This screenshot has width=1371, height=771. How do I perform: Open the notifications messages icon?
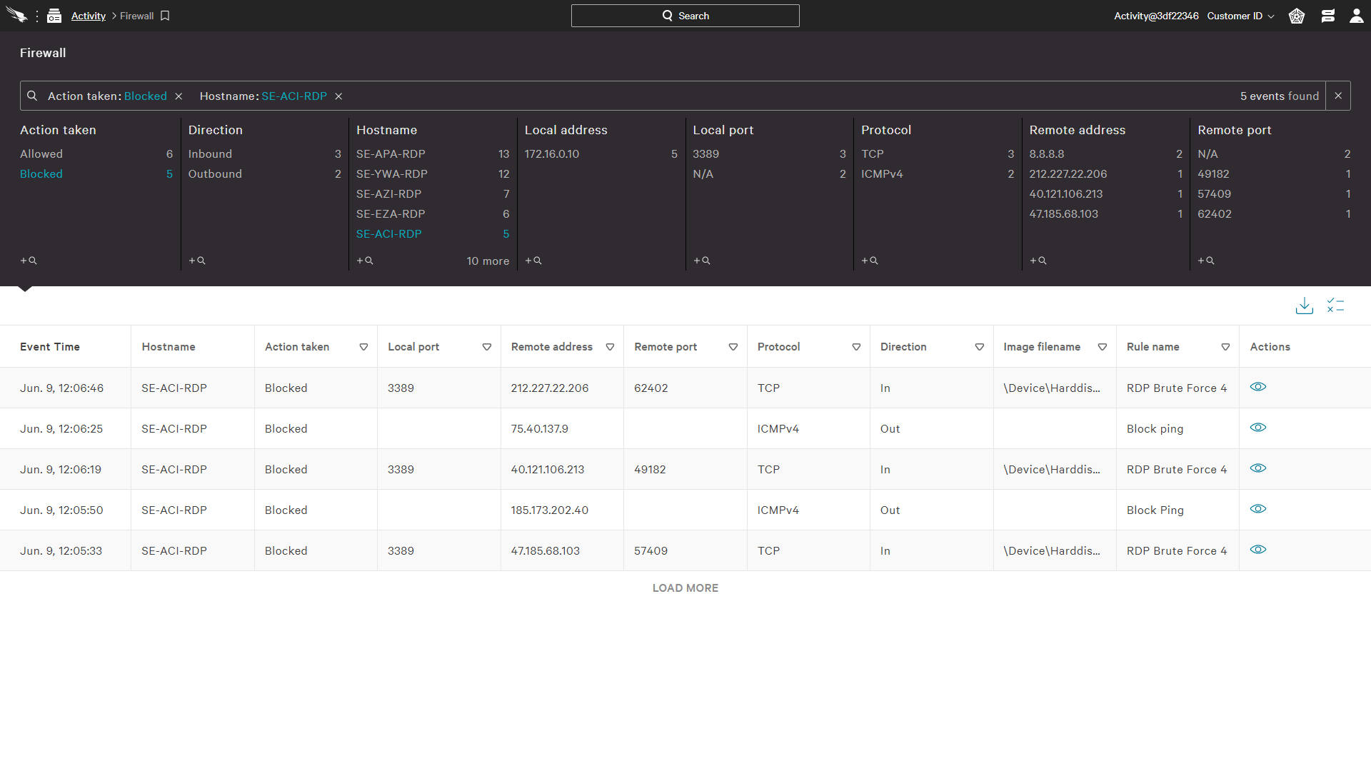[x=1328, y=16]
